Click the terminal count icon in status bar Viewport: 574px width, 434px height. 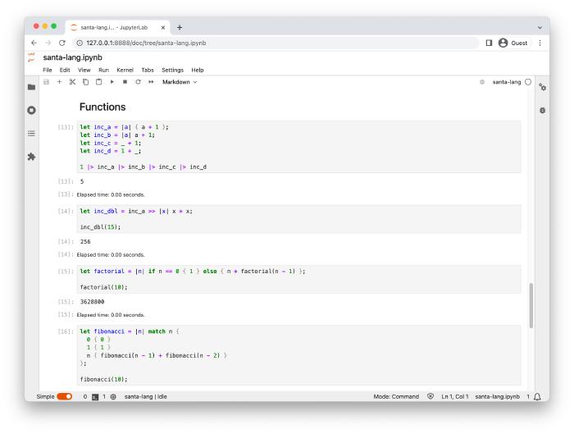click(95, 396)
